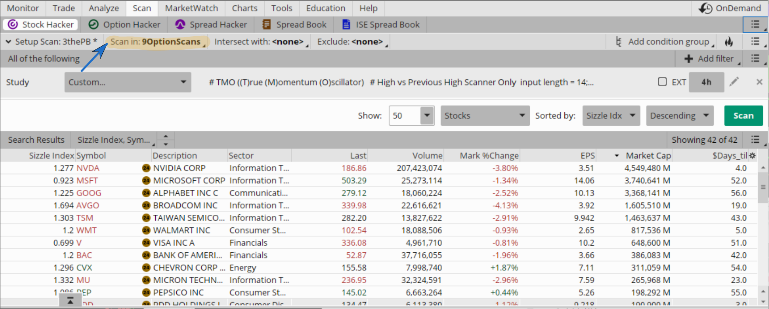Screen dimensions: 769x309
Task: Open the column settings gear icon
Action: (752, 155)
